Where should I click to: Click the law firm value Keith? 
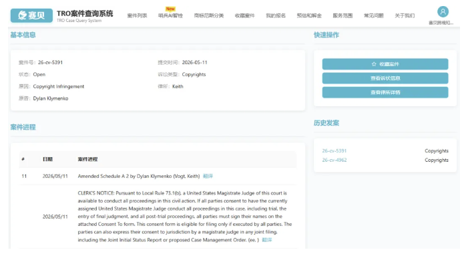pyautogui.click(x=178, y=86)
